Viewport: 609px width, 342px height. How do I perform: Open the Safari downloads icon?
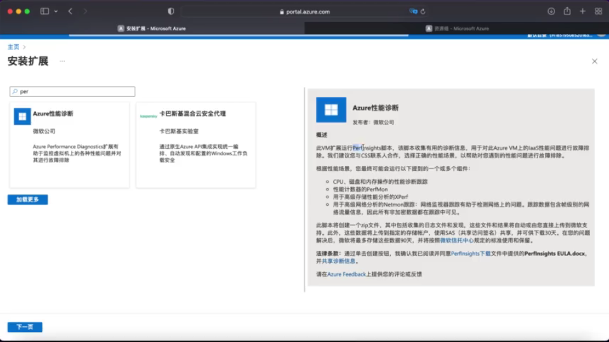point(551,11)
